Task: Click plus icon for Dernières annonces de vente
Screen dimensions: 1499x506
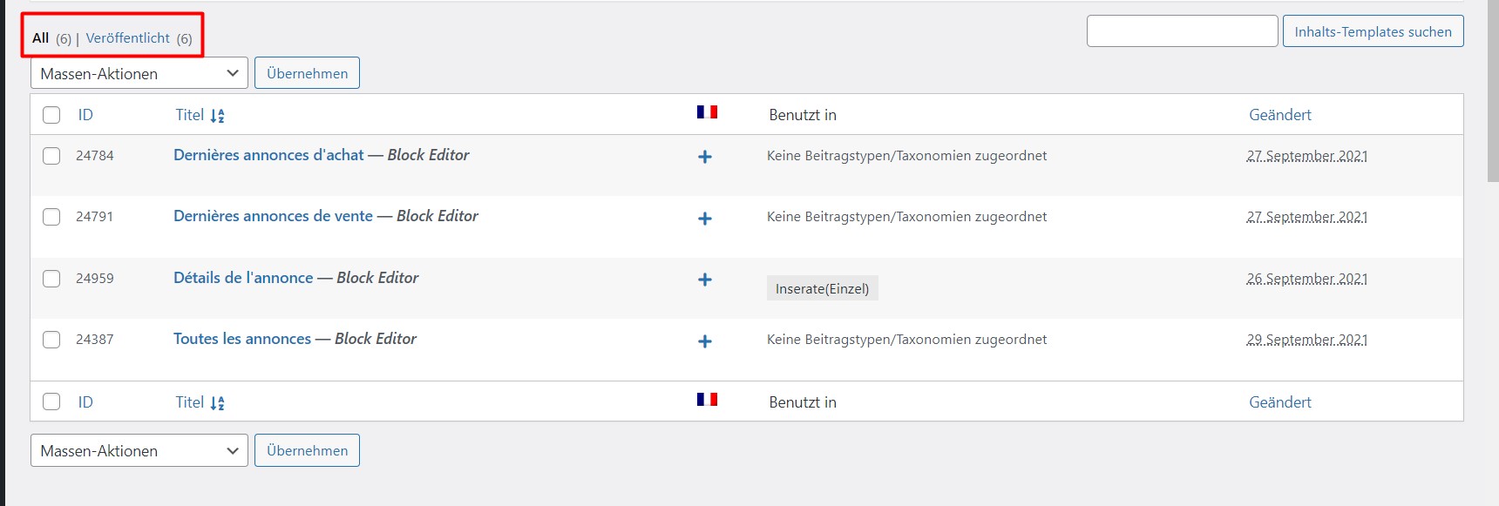Action: click(x=705, y=219)
